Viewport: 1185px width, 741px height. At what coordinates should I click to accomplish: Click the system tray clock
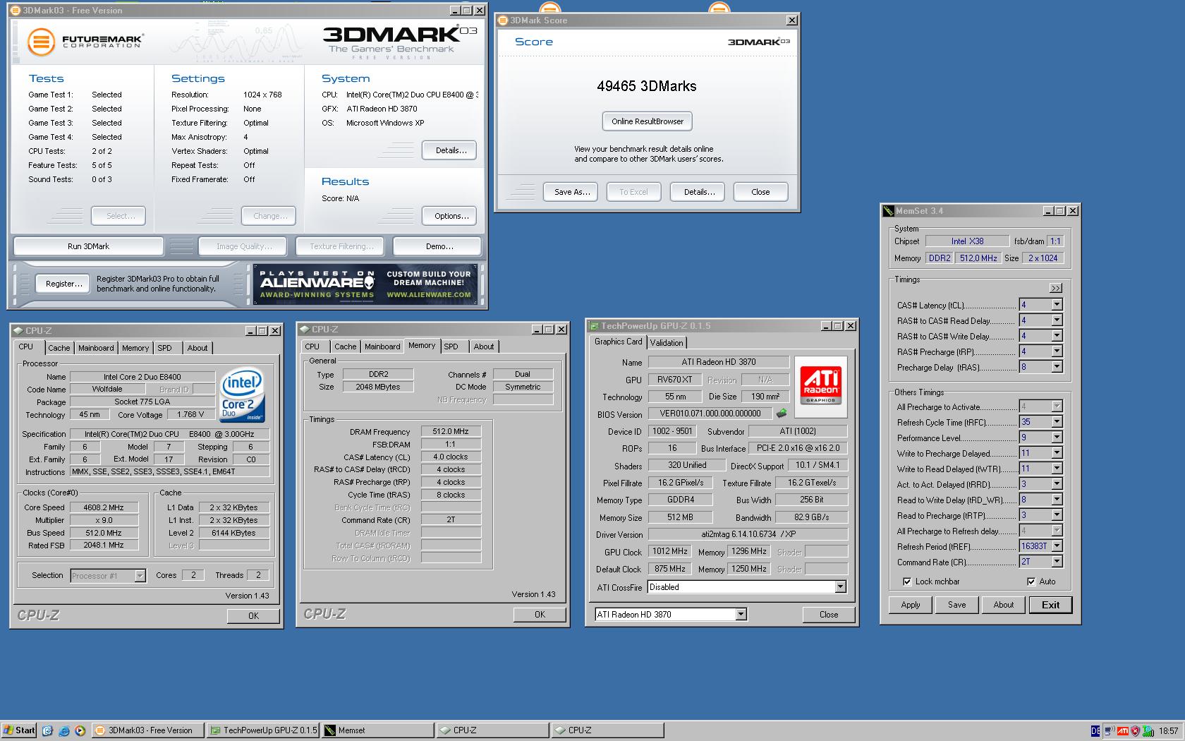click(x=1168, y=731)
